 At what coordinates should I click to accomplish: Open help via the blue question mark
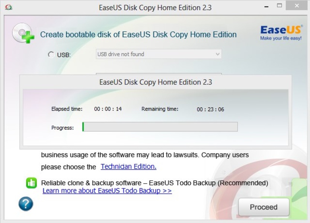click(x=26, y=204)
